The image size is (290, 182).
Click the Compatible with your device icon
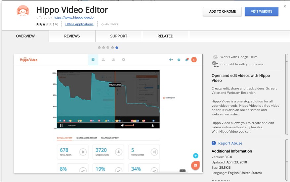pos(215,64)
